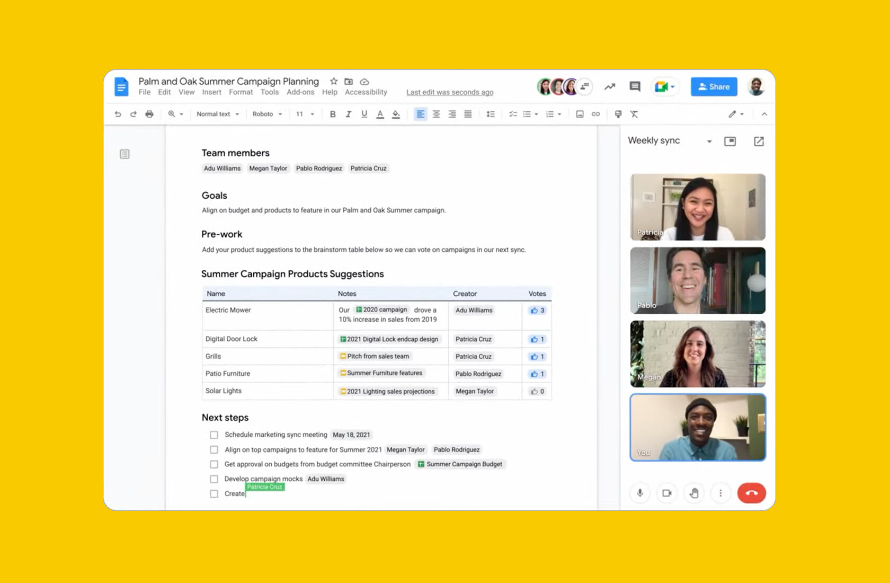
Task: Click the Share button
Action: [714, 86]
